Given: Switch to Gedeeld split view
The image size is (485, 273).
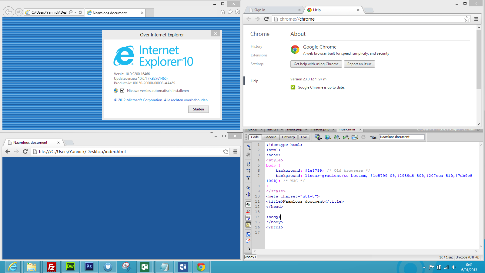Looking at the screenshot, I should pos(270,137).
